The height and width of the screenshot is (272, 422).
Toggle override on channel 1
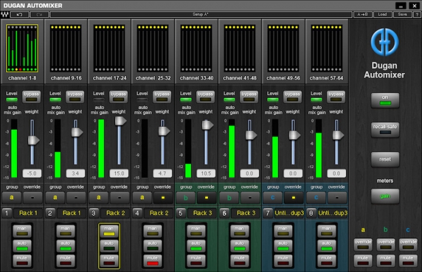[x=33, y=197]
